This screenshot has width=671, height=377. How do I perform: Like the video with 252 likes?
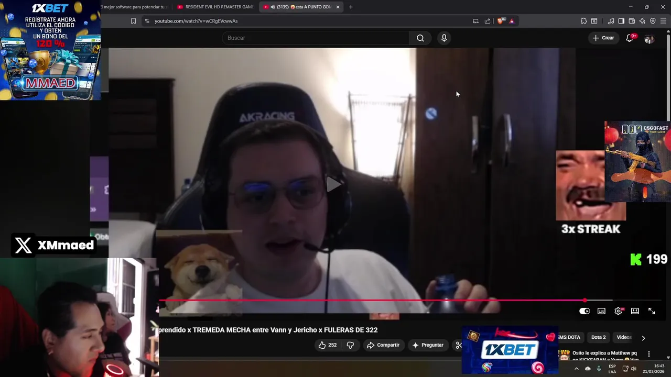click(x=327, y=345)
